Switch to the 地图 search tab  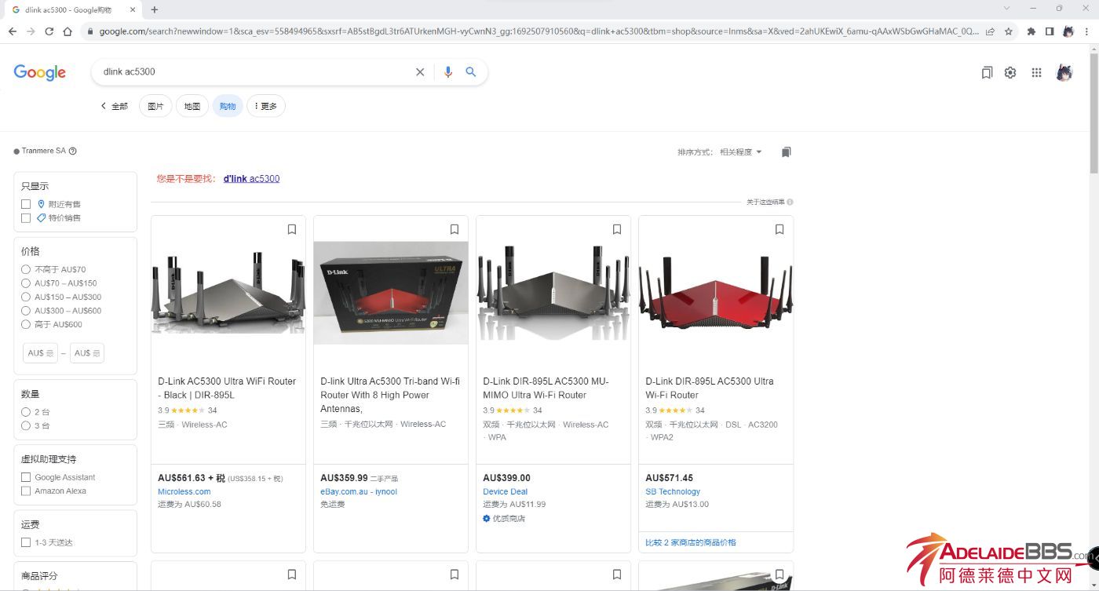(192, 106)
